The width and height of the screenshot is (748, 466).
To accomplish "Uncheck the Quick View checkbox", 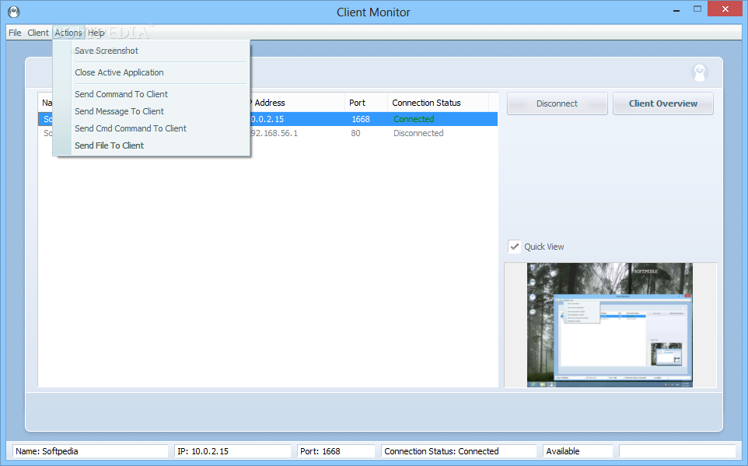I will pyautogui.click(x=514, y=247).
